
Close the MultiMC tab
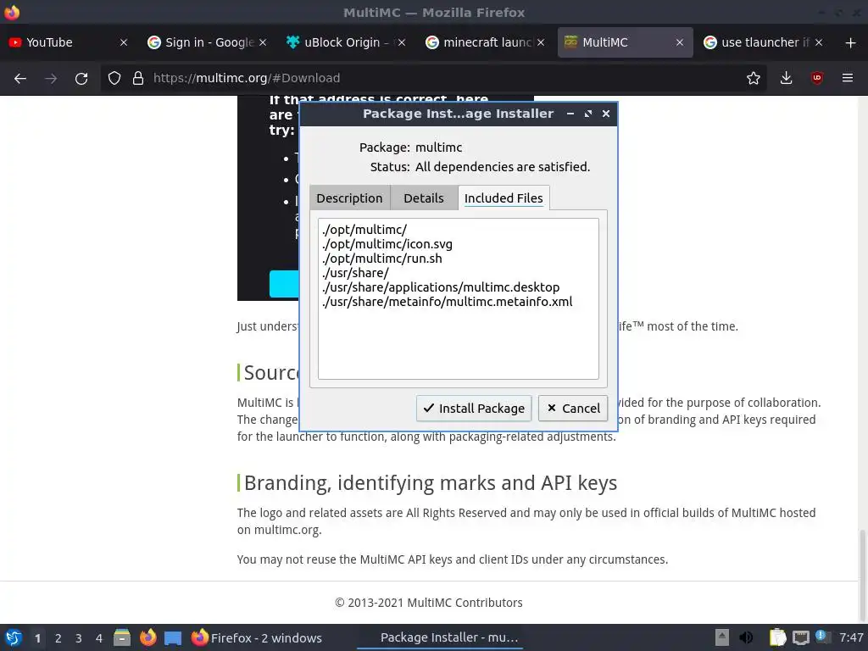coord(680,42)
